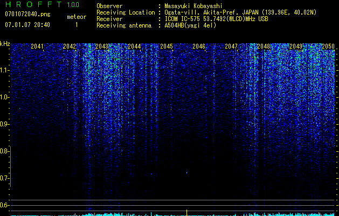339x216 pixels.
Task: Select receiver text ICOM IC-575 53.7492 MHz USB
Action: (x=216, y=19)
